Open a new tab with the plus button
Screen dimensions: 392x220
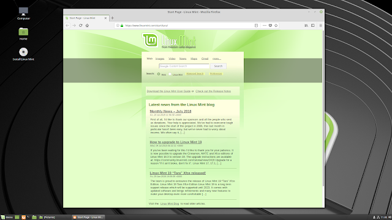pyautogui.click(x=112, y=18)
